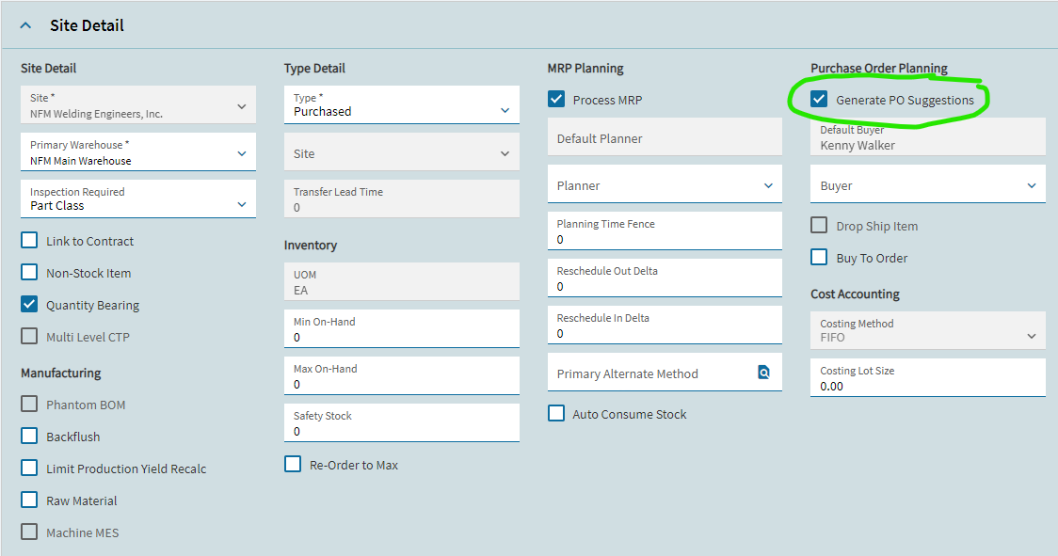Click the Inventory heading
The height and width of the screenshot is (556, 1058).
pyautogui.click(x=311, y=245)
